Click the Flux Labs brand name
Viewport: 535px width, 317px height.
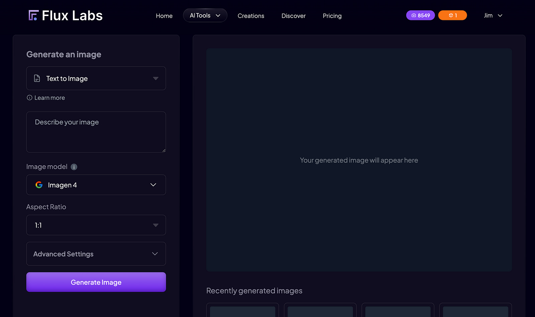click(x=72, y=15)
